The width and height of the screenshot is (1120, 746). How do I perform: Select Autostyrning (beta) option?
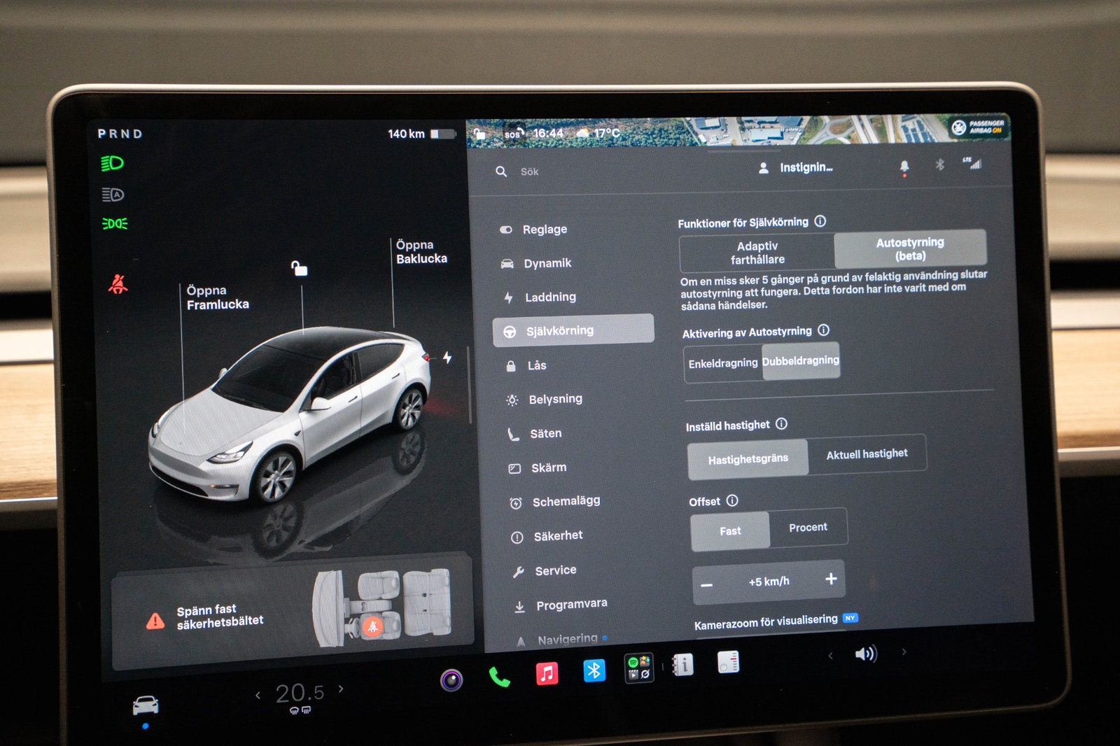(910, 248)
